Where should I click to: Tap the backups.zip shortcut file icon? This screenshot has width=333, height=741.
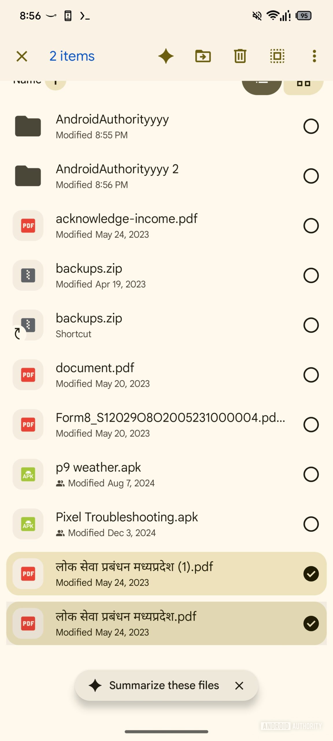28,325
